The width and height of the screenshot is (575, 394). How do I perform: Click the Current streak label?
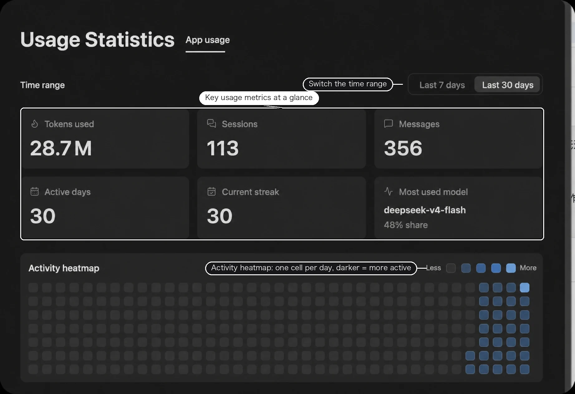[250, 192]
